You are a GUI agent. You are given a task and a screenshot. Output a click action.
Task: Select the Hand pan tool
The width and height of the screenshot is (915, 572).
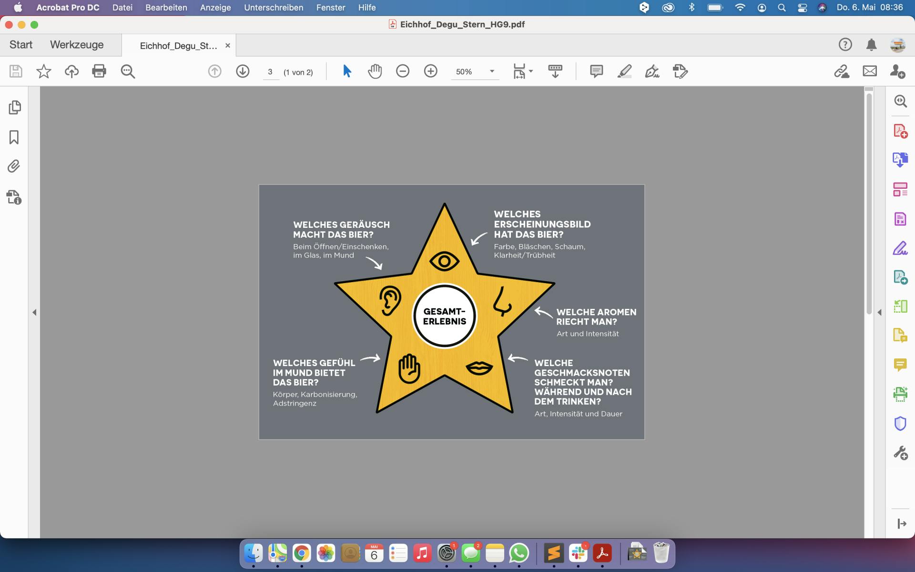click(375, 71)
